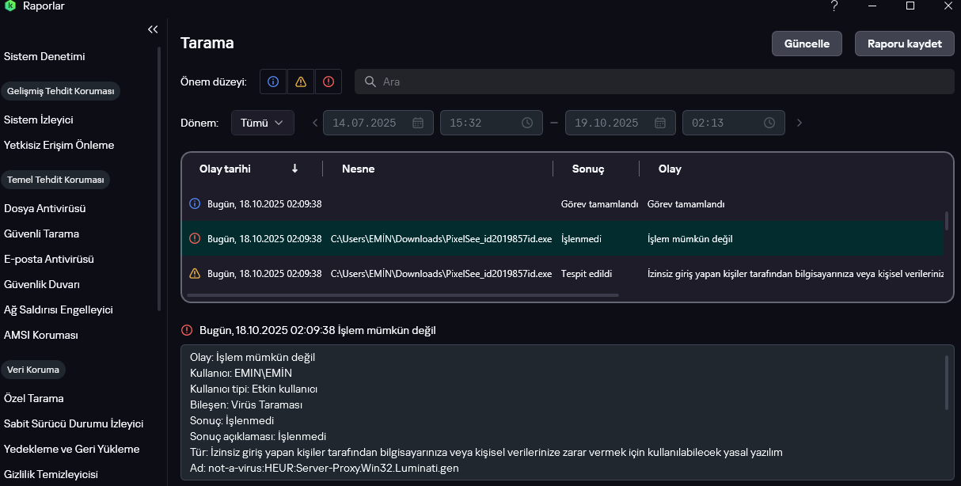Image resolution: width=961 pixels, height=486 pixels.
Task: Click the horizontal scrollbar under the event table
Action: [x=404, y=295]
